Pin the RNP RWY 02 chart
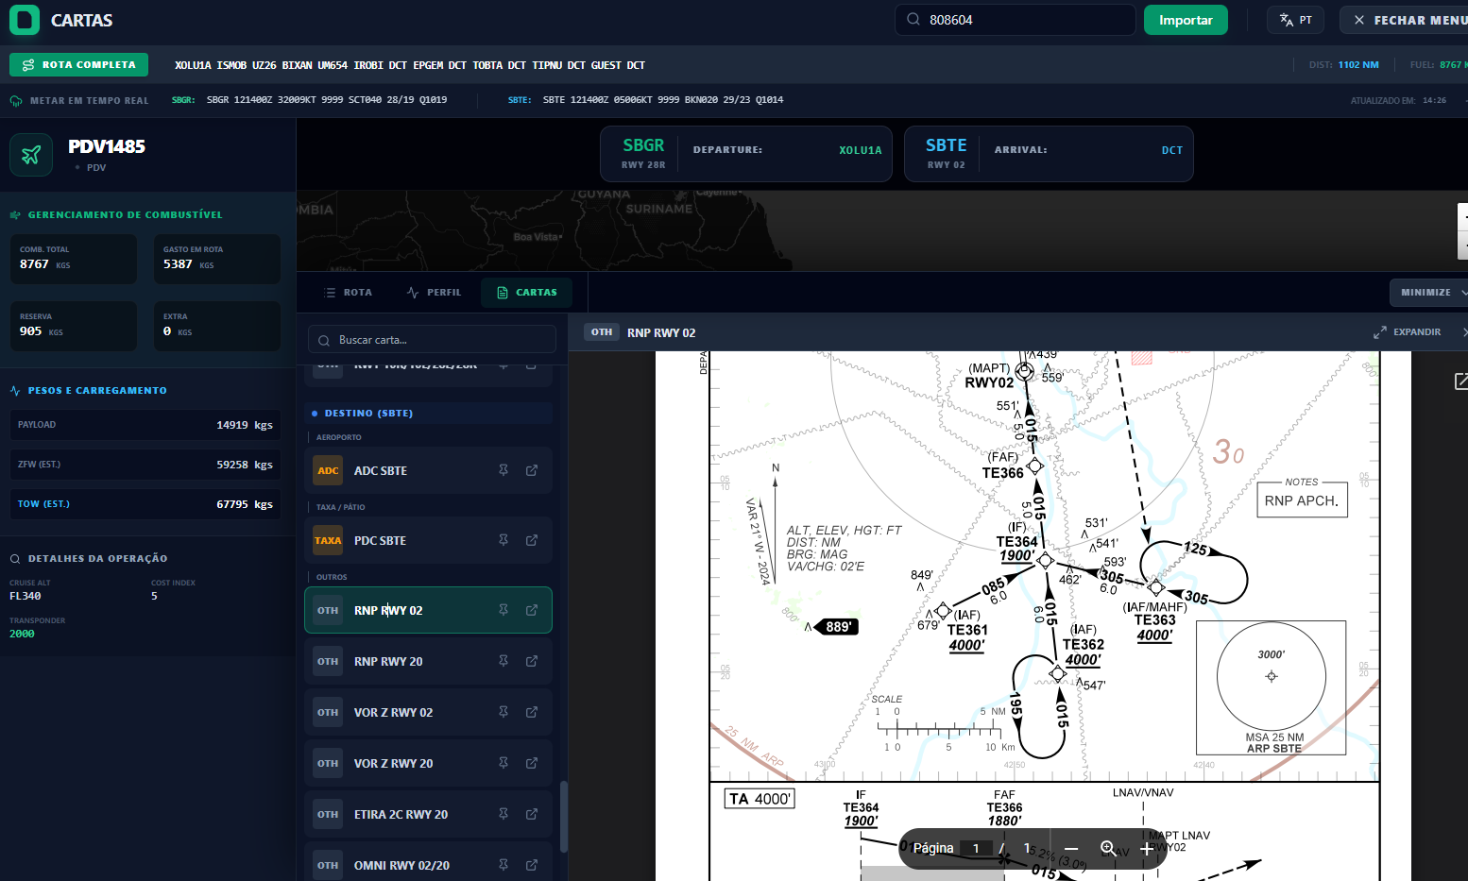Image resolution: width=1468 pixels, height=881 pixels. [x=504, y=610]
